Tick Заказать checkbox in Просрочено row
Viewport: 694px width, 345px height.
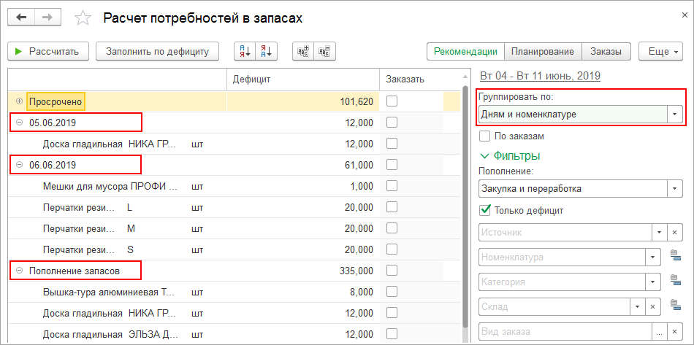pos(392,101)
